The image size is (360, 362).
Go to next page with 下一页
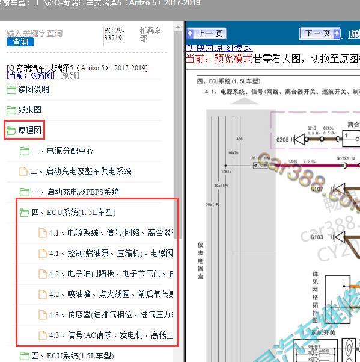tap(320, 34)
